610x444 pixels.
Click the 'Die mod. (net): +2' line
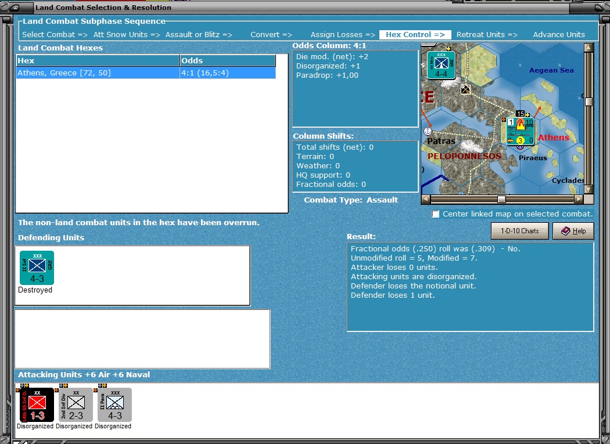pyautogui.click(x=332, y=57)
